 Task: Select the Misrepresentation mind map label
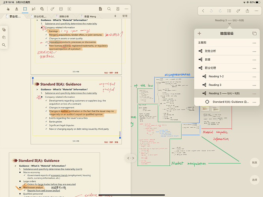[x=177, y=74]
